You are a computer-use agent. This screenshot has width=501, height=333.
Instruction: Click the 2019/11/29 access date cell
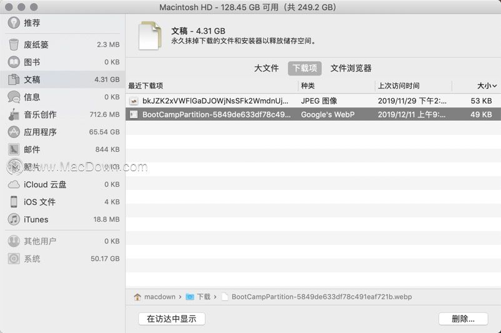coord(412,101)
